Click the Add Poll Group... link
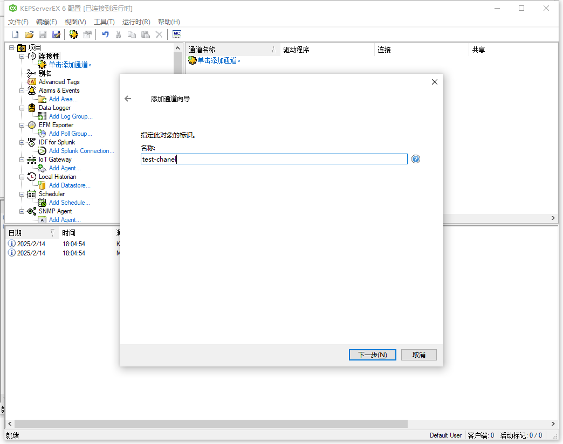The image size is (563, 444). [x=70, y=134]
